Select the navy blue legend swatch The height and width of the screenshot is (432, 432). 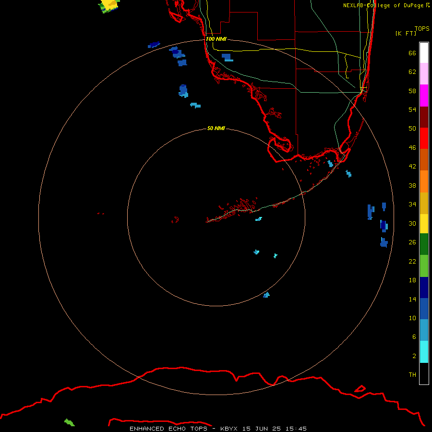tap(424, 288)
